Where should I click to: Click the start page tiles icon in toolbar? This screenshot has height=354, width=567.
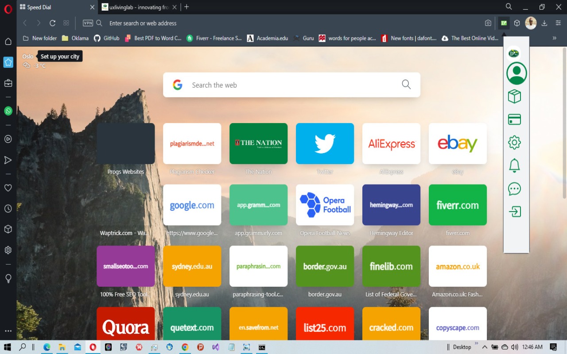(x=66, y=23)
